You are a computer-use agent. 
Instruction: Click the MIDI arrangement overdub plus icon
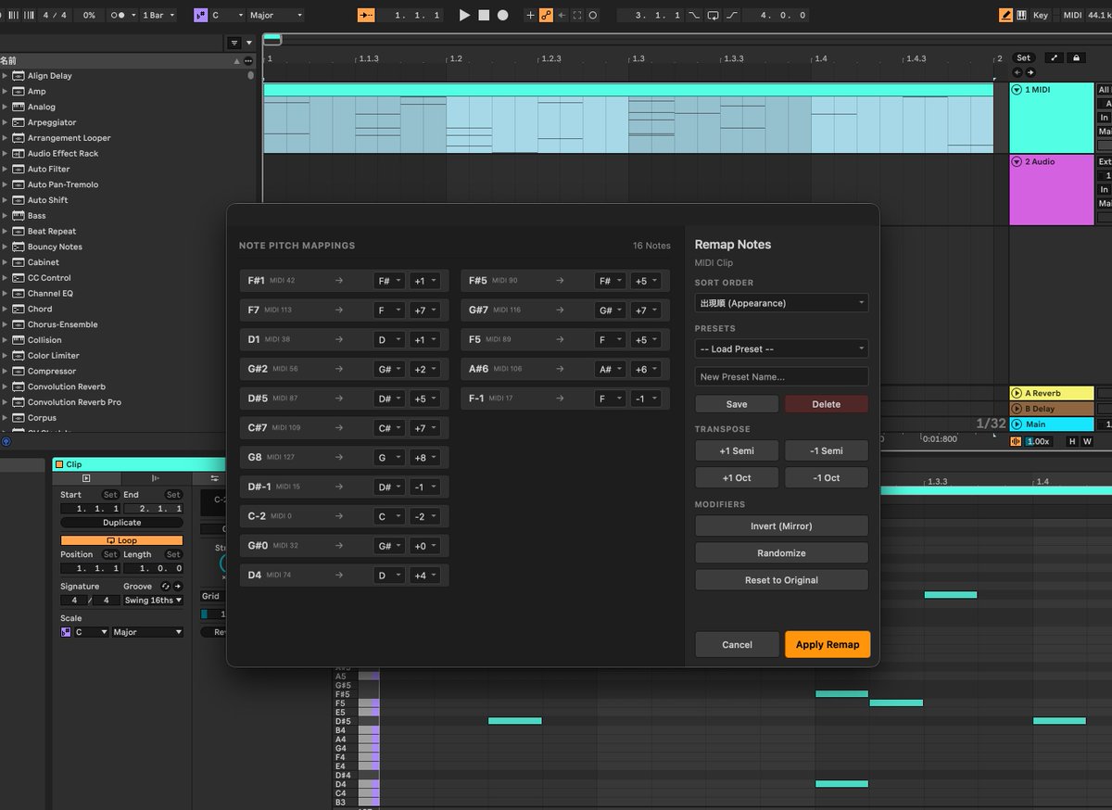530,15
